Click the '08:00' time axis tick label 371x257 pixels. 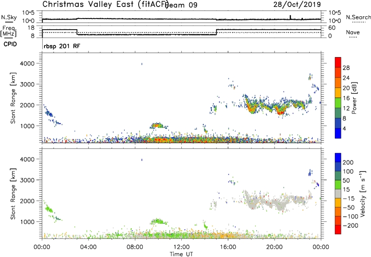(135, 247)
